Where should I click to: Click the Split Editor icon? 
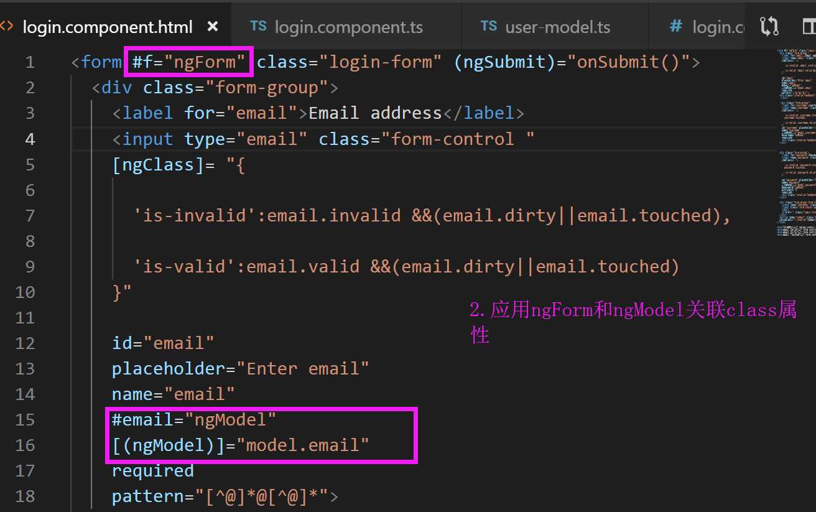coord(809,26)
